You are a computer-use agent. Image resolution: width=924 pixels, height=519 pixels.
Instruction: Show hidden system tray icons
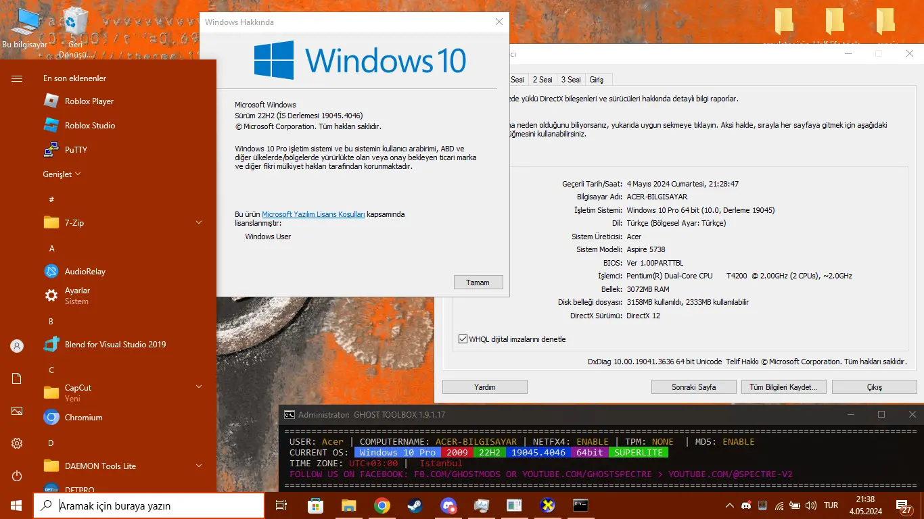[729, 505]
